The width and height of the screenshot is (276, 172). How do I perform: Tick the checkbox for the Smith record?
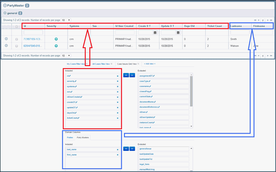pyautogui.click(x=17, y=39)
